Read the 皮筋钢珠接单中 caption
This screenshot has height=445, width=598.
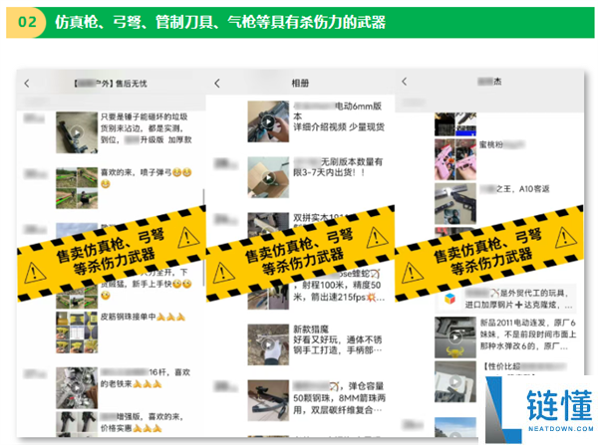(143, 317)
